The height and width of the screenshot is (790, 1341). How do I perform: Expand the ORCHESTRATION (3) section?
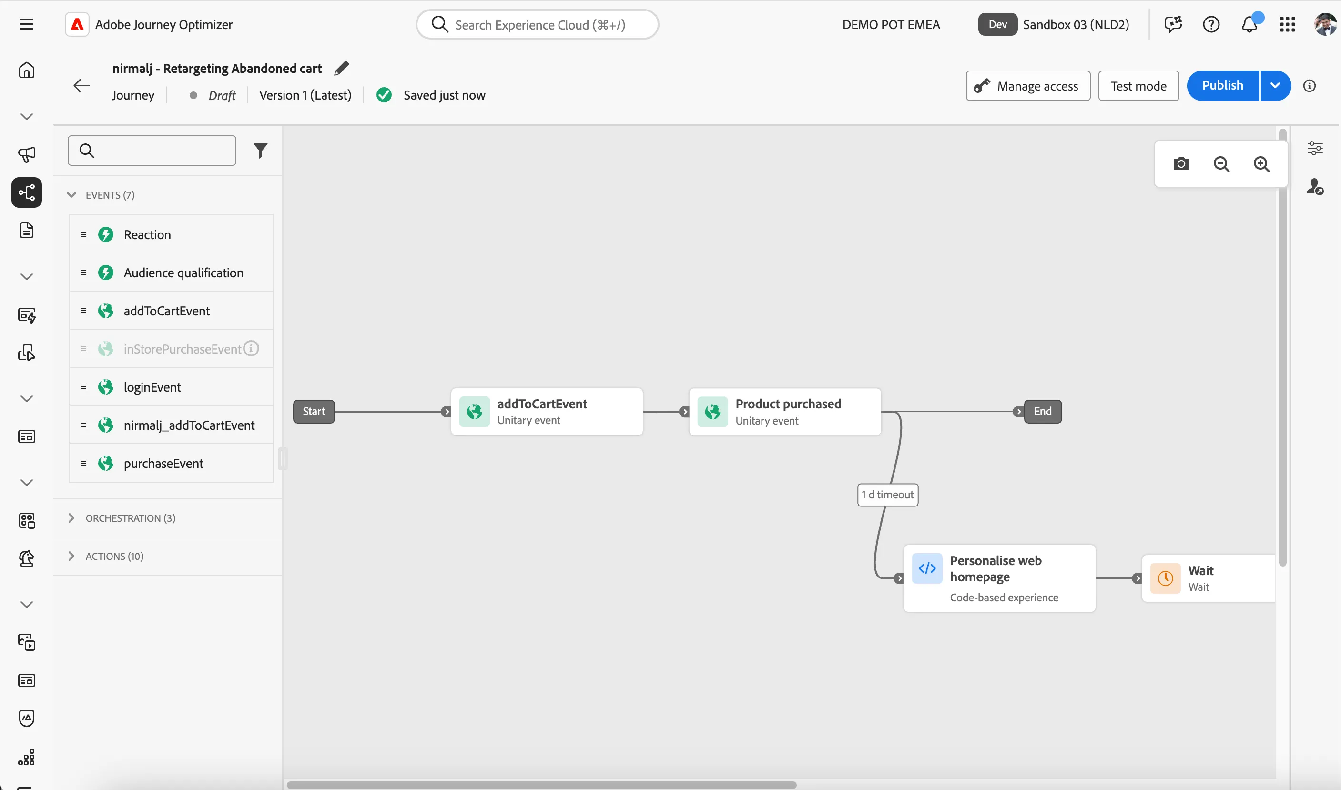71,518
